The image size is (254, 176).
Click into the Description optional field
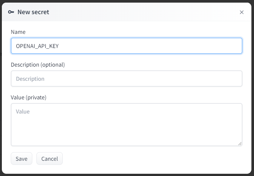click(127, 79)
